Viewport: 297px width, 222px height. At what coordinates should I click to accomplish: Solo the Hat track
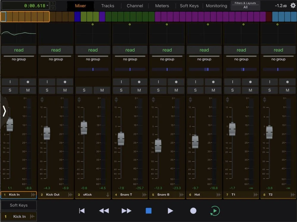[195, 90]
